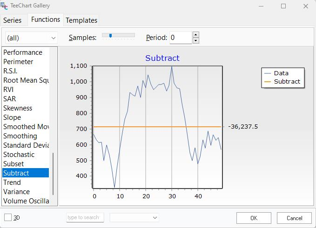The height and width of the screenshot is (228, 316).
Task: Click the Subtract legend entry
Action: coord(287,81)
